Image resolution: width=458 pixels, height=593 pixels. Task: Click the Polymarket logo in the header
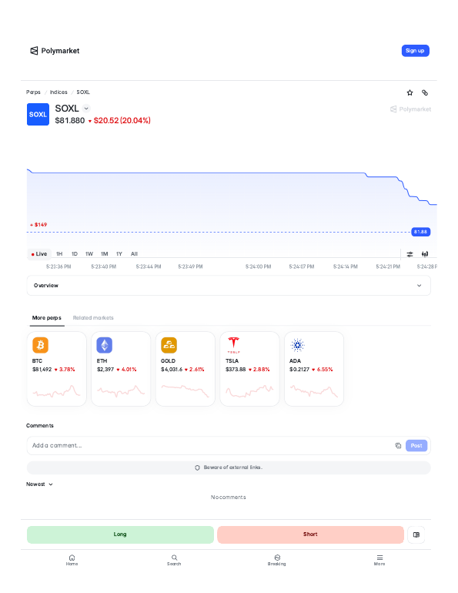tap(55, 51)
